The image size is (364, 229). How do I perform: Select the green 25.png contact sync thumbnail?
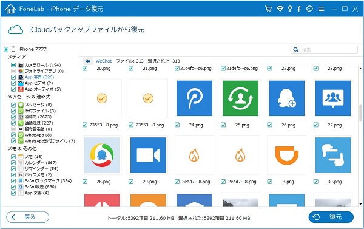(x=240, y=98)
